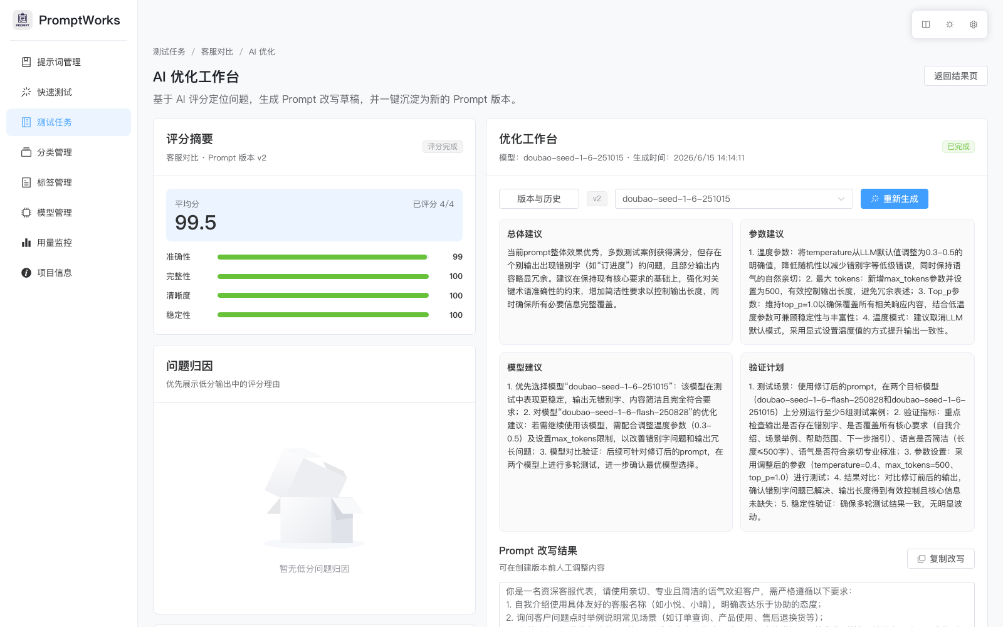Viewport: 1003px width, 627px height.
Task: Click the 99.5 average score value
Action: [196, 223]
